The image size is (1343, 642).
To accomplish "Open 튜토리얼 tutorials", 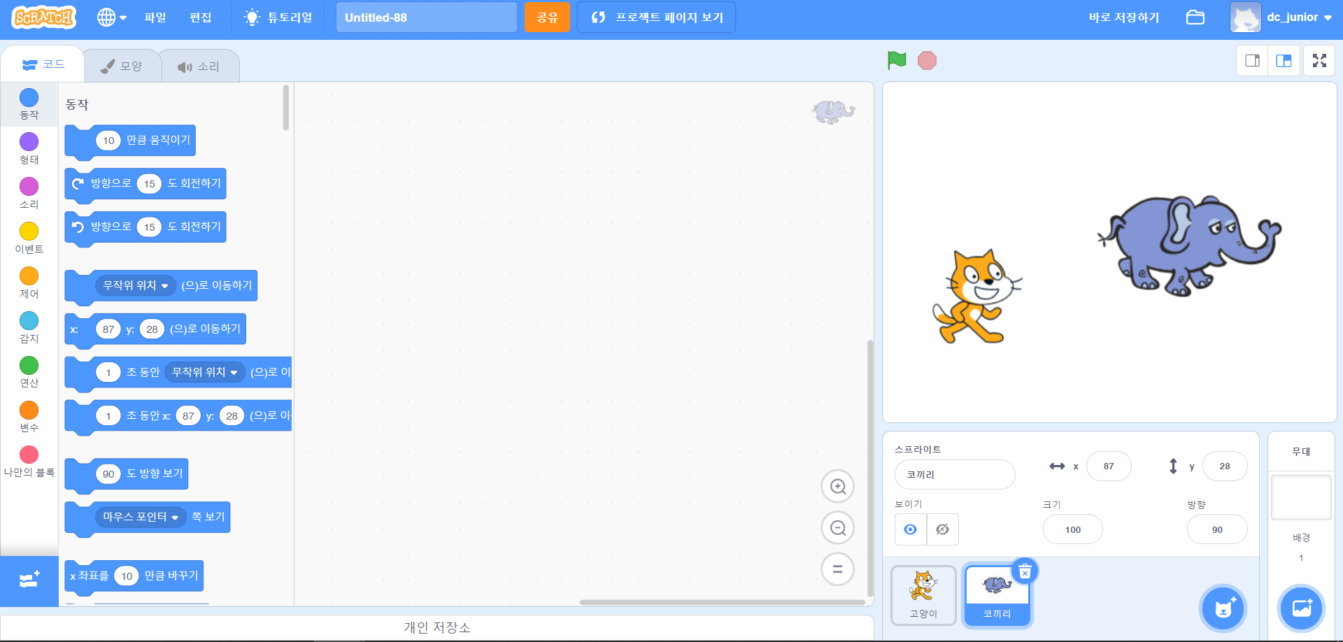I will pyautogui.click(x=278, y=17).
